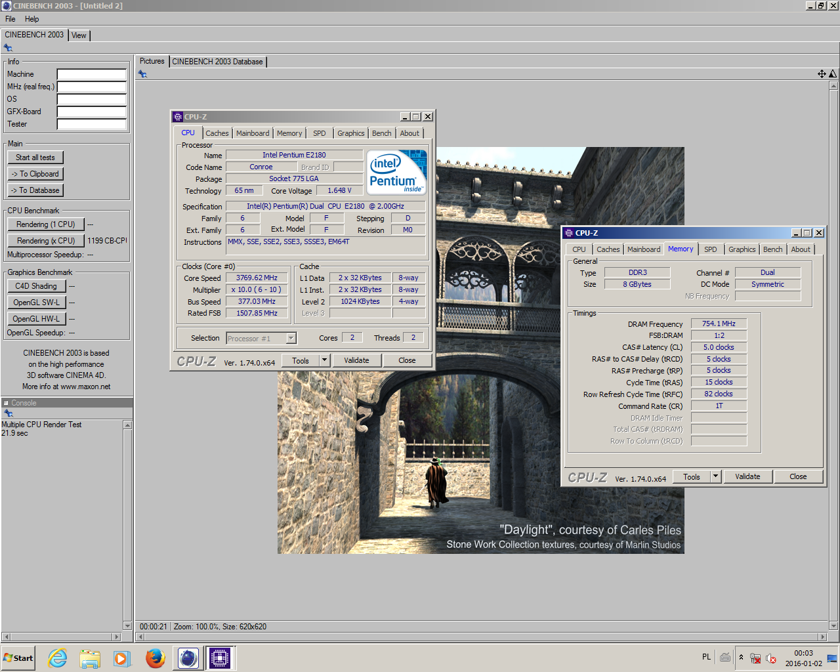840x672 pixels.
Task: Click the OS input field
Action: (x=92, y=99)
